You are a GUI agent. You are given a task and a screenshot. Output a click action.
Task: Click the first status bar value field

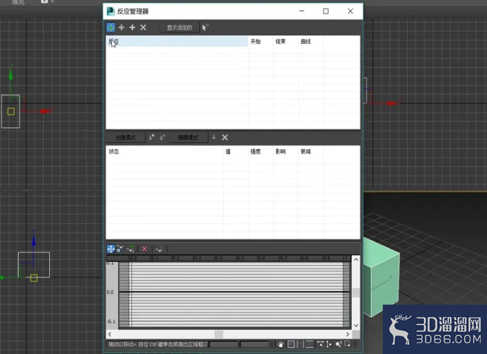click(x=224, y=344)
